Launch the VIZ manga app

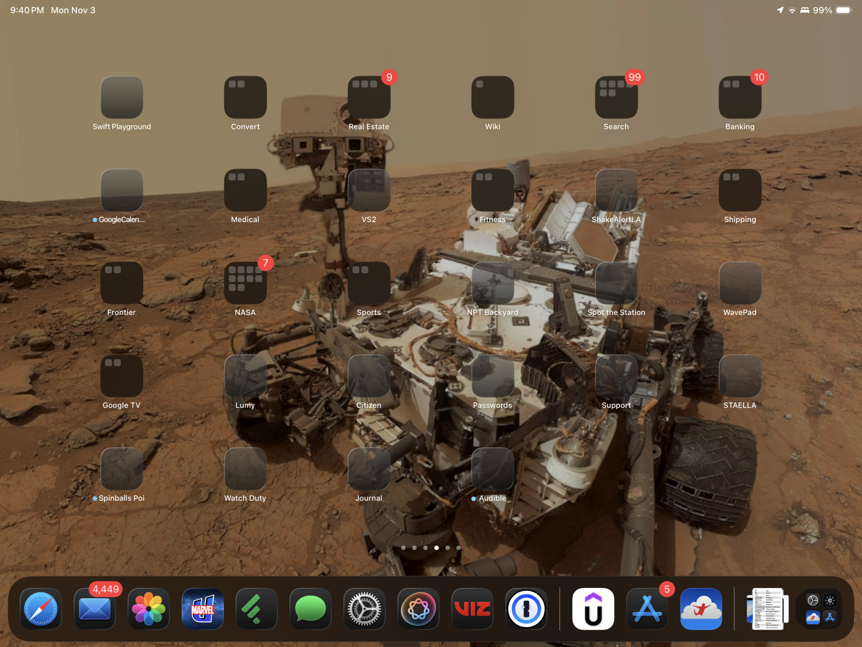(472, 609)
